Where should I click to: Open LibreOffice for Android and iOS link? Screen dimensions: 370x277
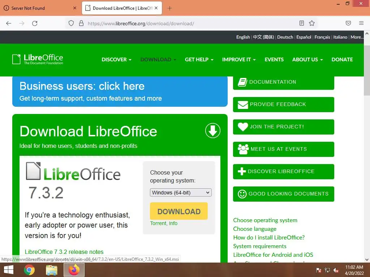(273, 255)
